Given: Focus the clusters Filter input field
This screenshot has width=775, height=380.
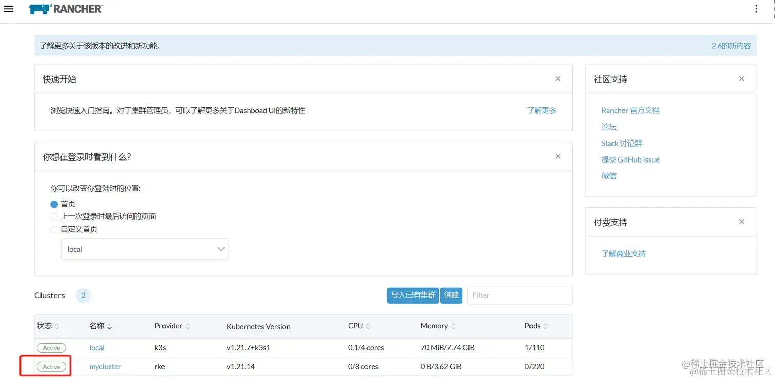Looking at the screenshot, I should point(520,295).
